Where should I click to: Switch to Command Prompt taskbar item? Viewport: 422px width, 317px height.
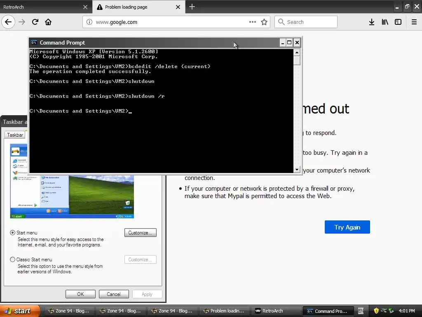328,311
